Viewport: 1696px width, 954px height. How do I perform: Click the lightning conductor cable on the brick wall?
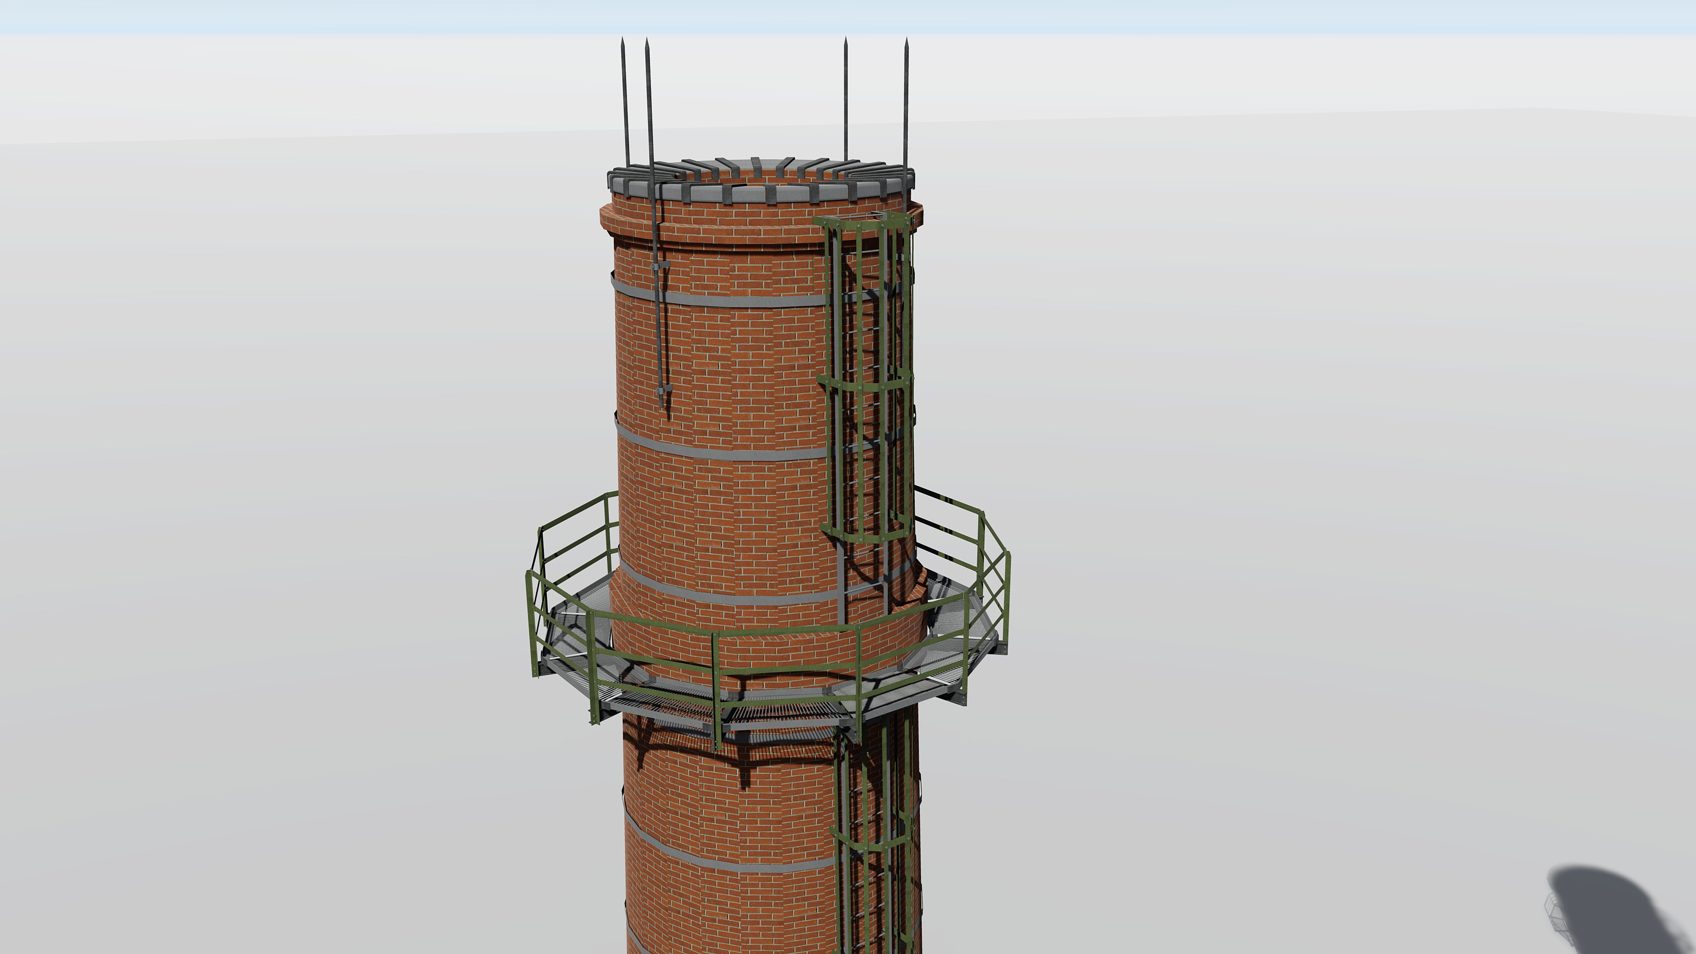(x=658, y=329)
